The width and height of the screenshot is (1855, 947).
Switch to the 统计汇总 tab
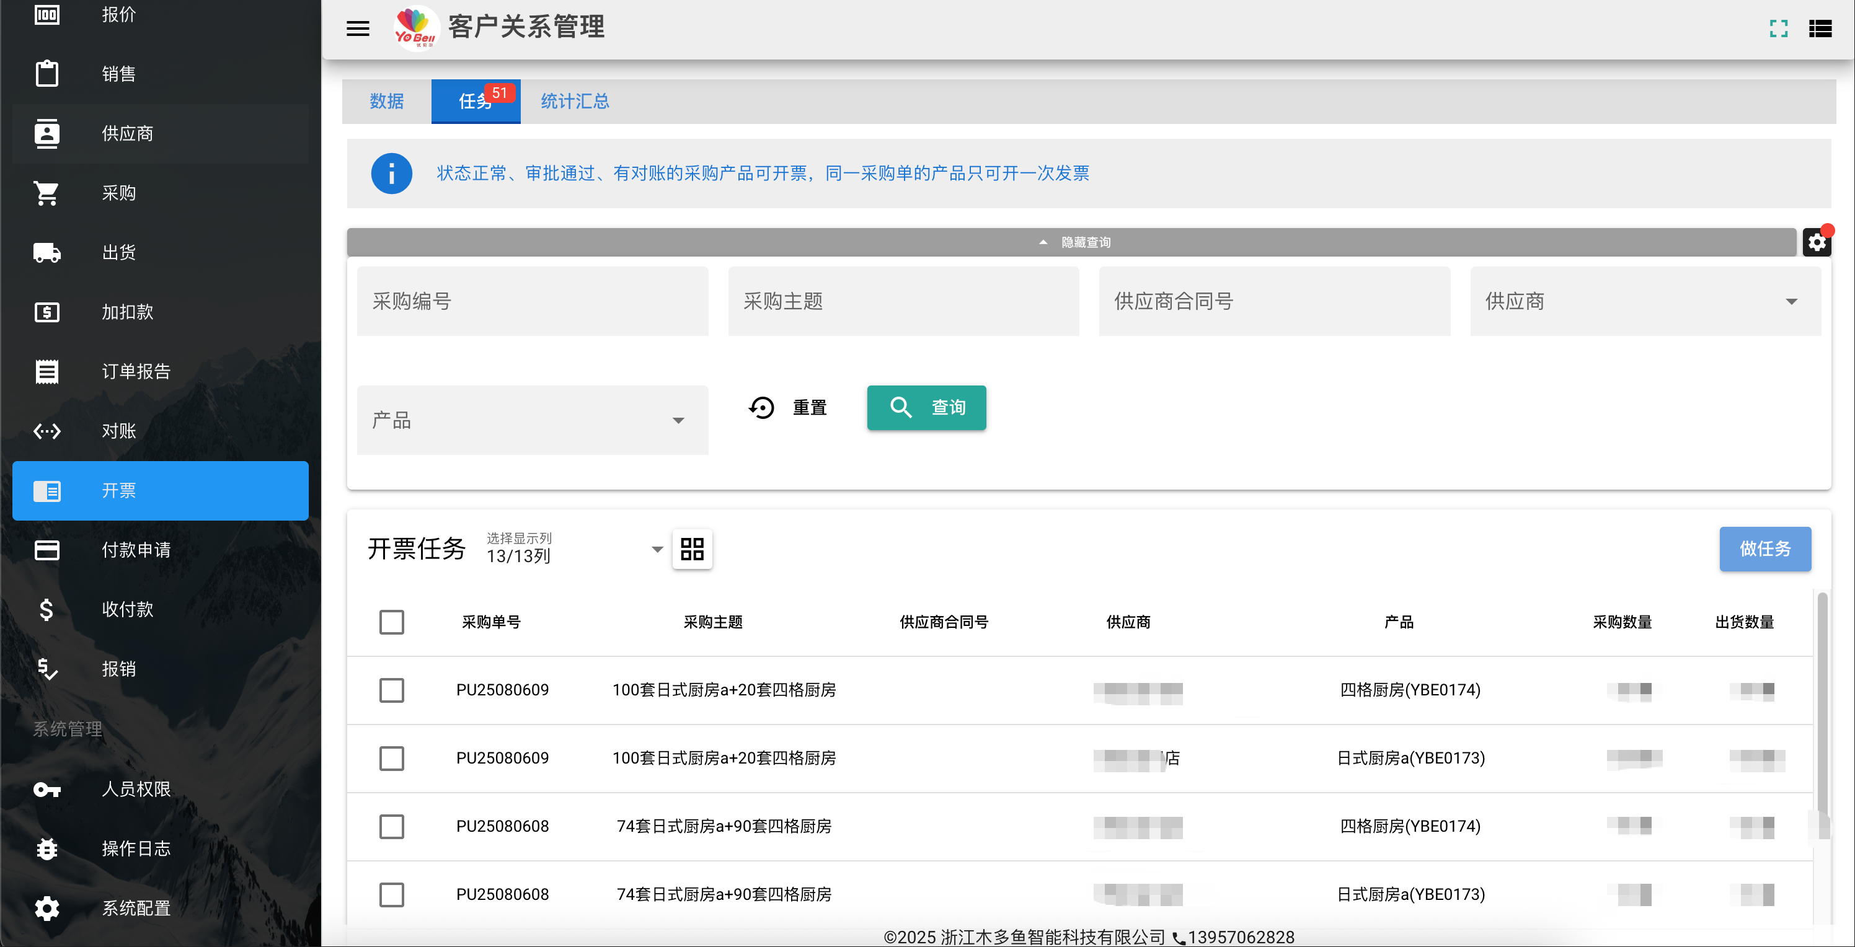click(x=575, y=102)
